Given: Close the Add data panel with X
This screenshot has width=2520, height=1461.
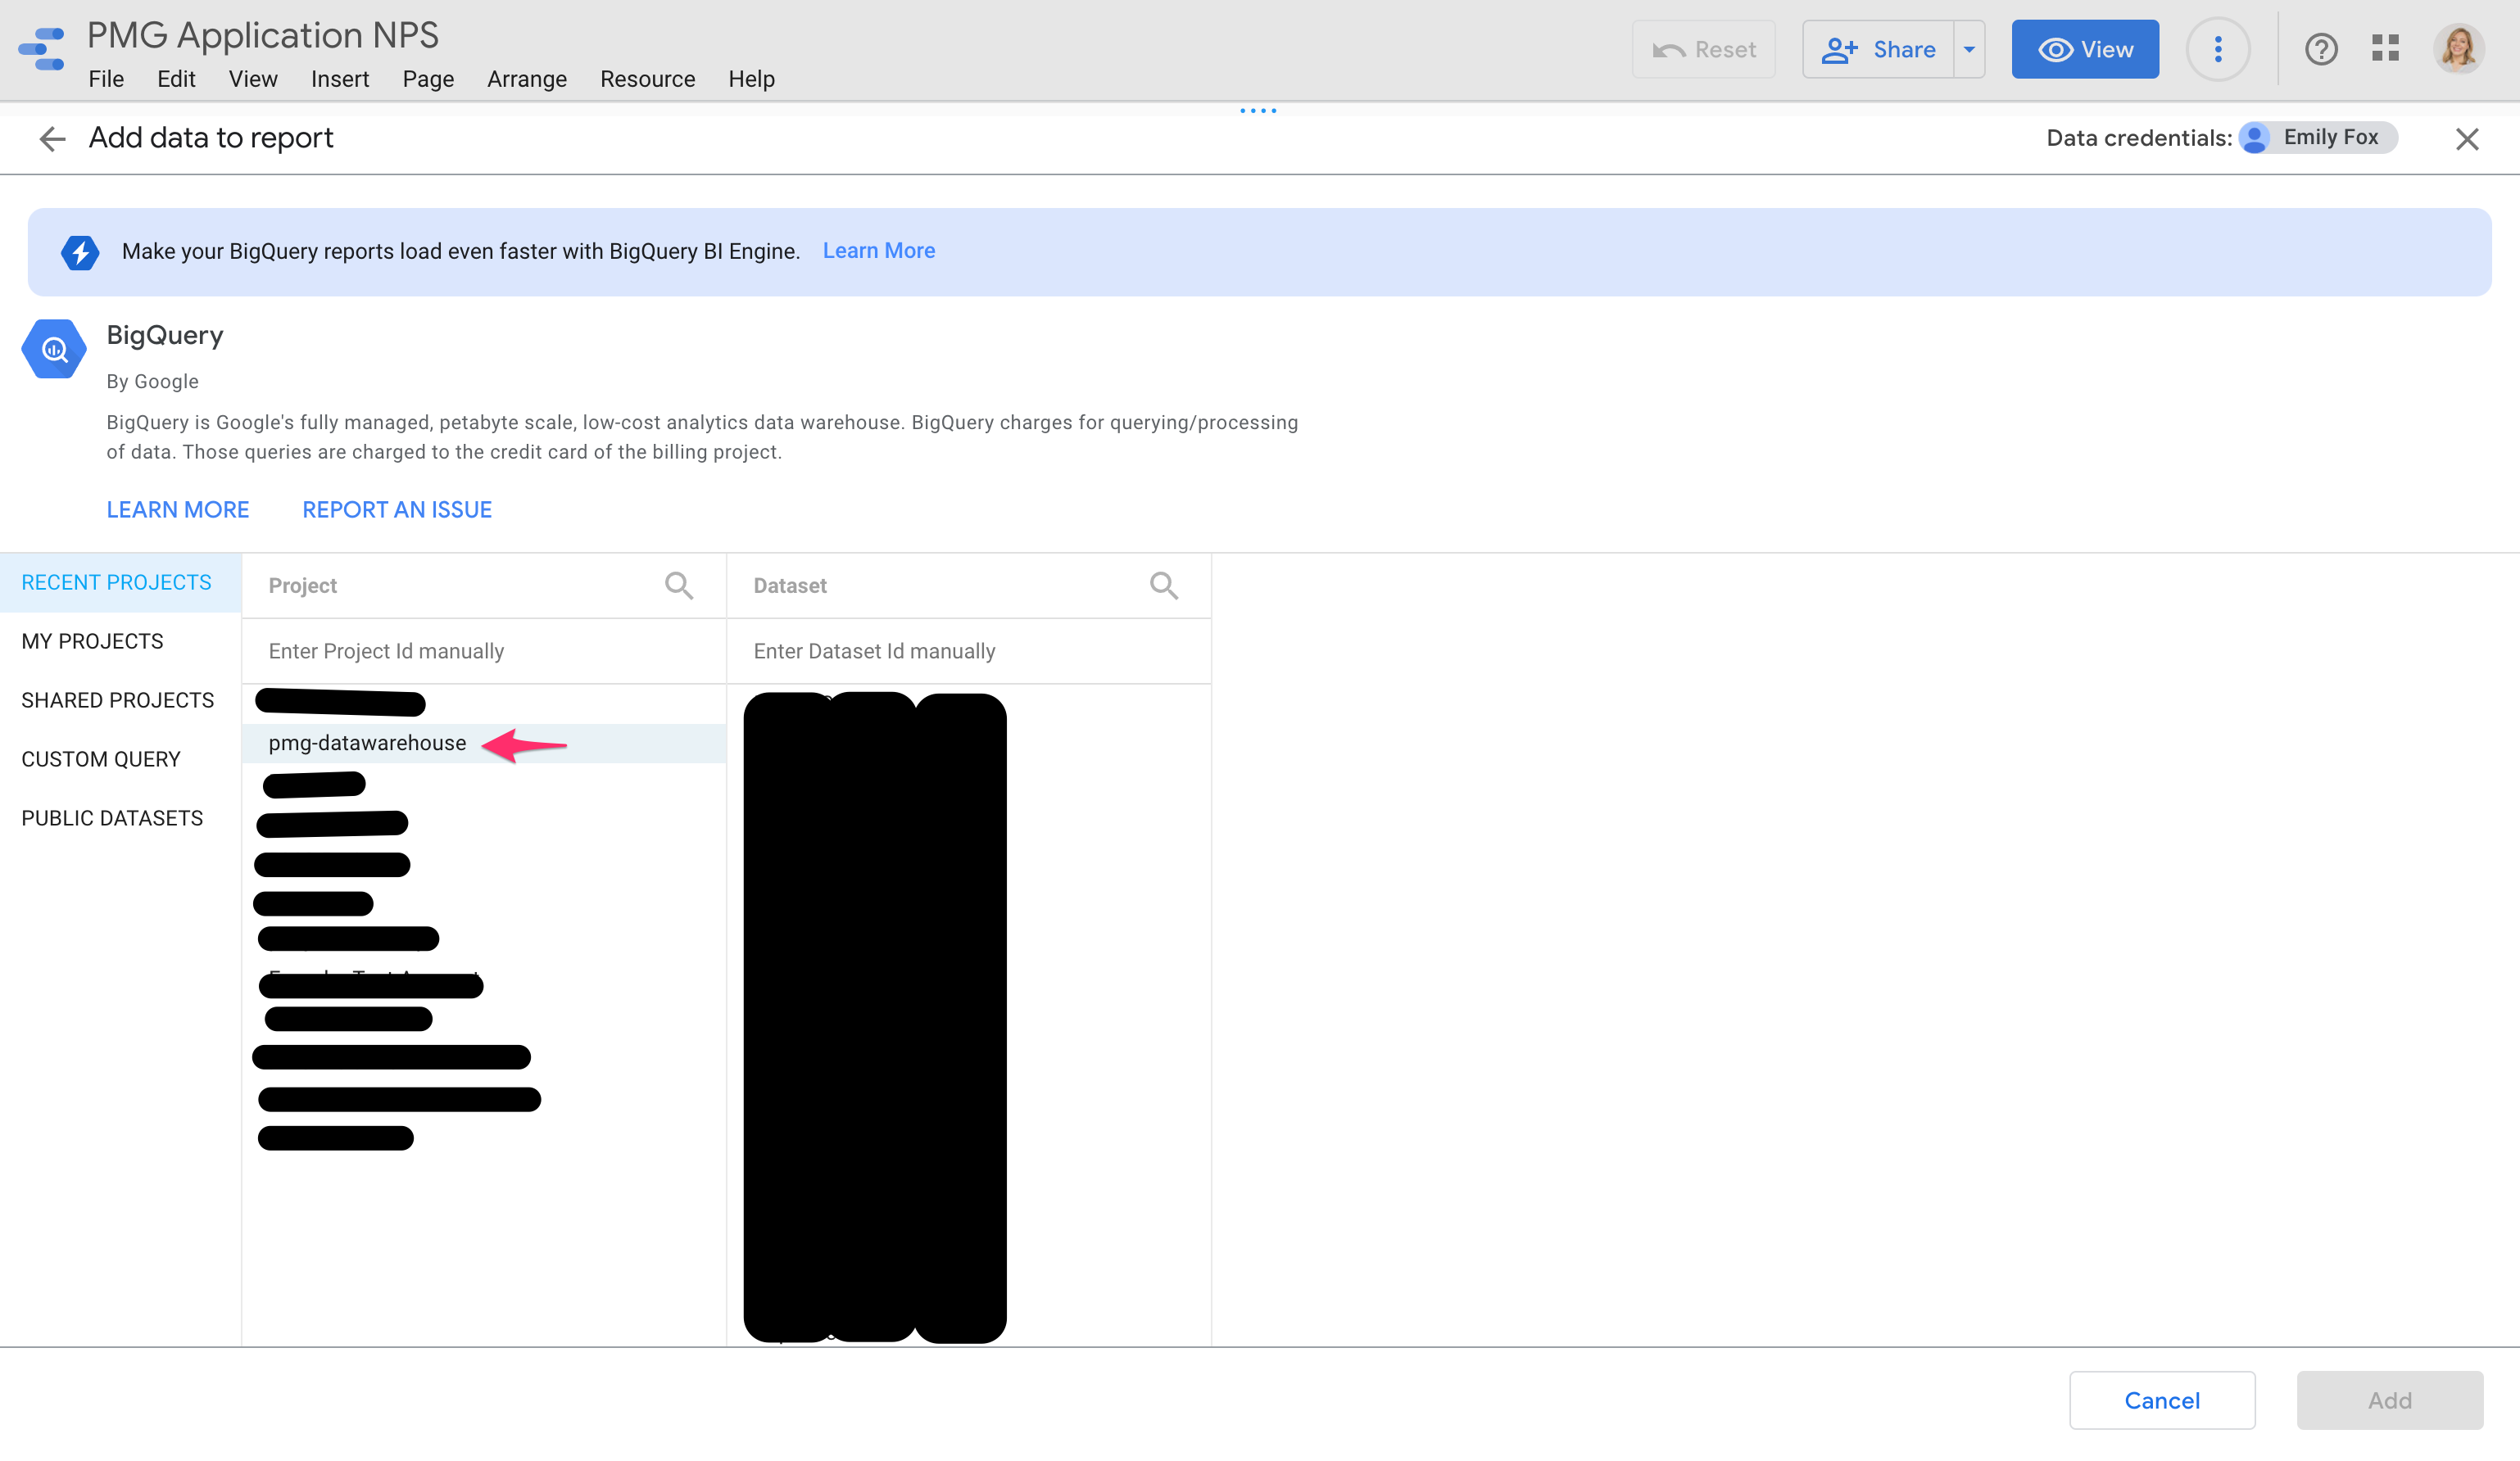Looking at the screenshot, I should [x=2466, y=139].
